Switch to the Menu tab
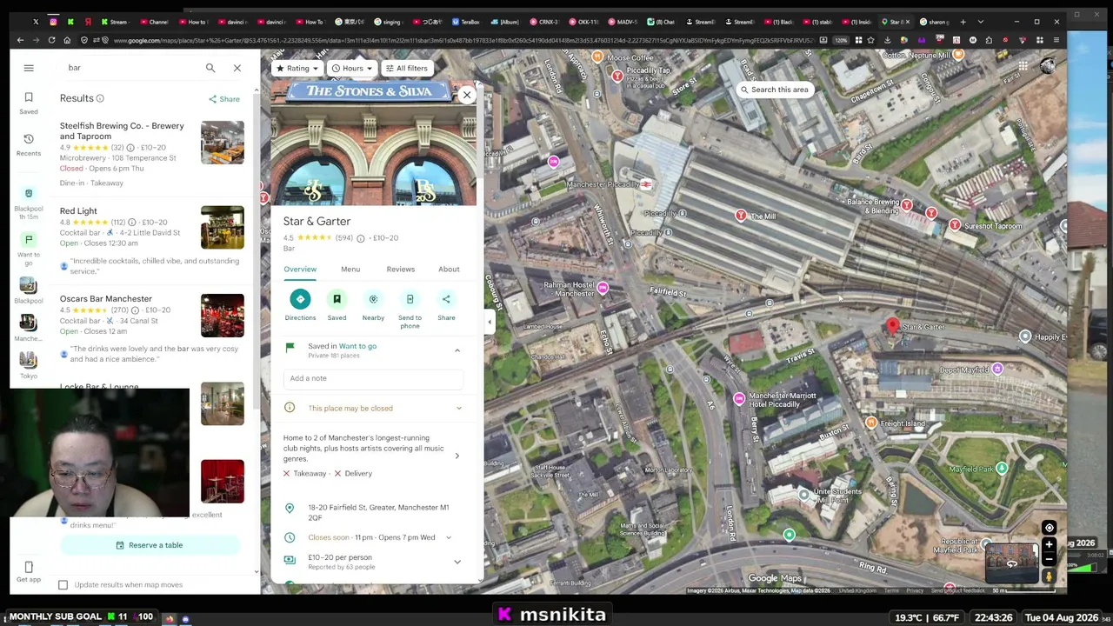This screenshot has height=626, width=1113. [x=350, y=270]
